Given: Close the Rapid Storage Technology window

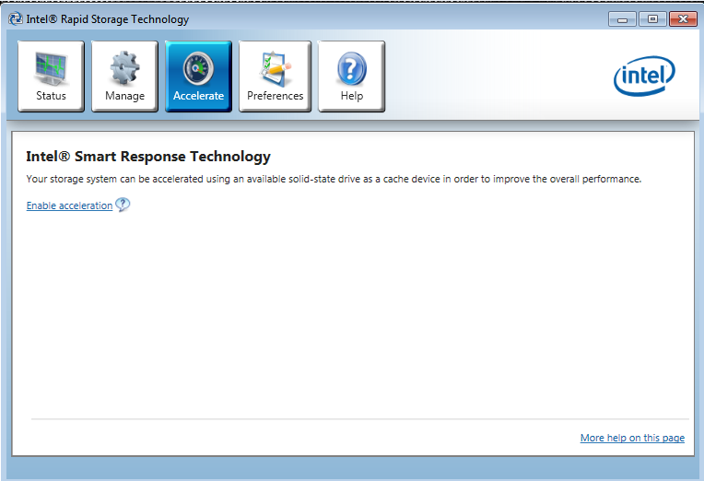Looking at the screenshot, I should coord(683,19).
